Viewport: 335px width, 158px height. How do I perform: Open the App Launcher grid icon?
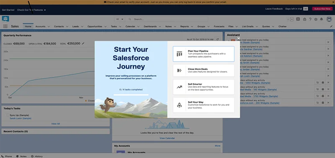[5, 27]
